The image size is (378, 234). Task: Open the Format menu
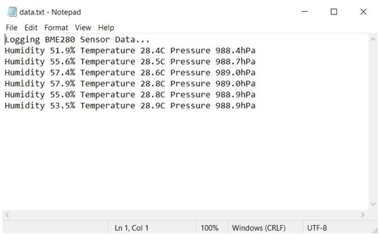(56, 28)
